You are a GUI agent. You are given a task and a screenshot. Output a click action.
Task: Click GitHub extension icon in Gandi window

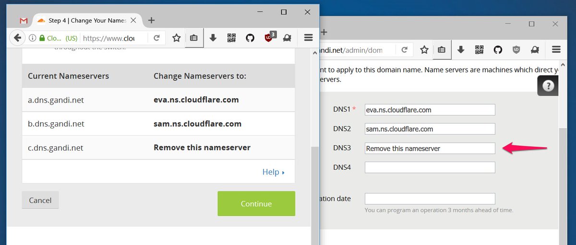(497, 50)
